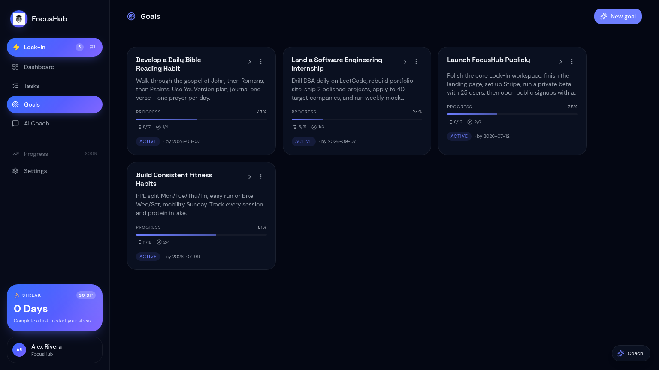Click the "by 2026-09-07" due date

click(x=339, y=141)
